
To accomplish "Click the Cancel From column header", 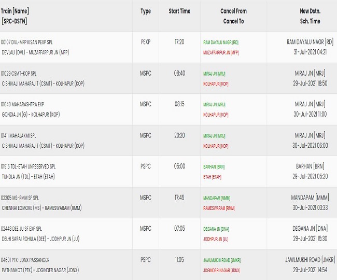I will (x=233, y=11).
